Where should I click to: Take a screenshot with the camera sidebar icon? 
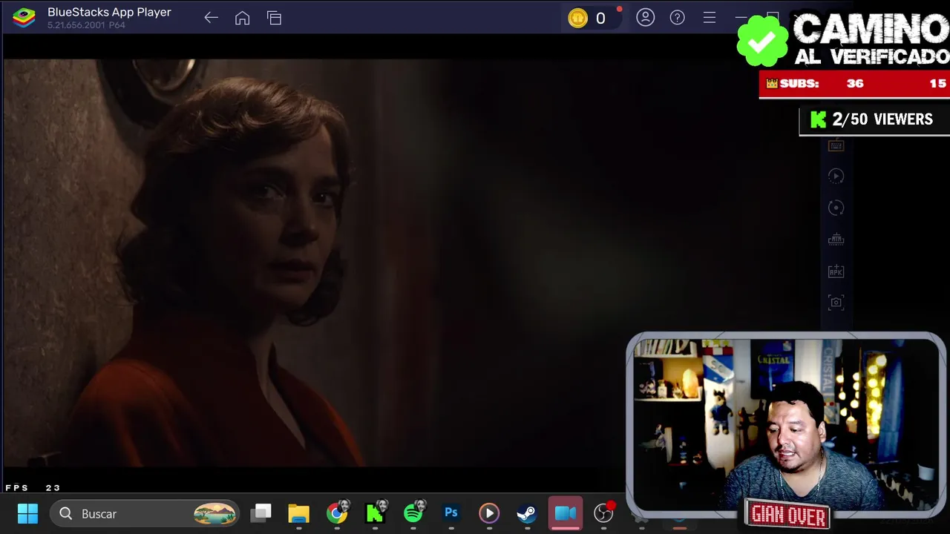tap(836, 303)
